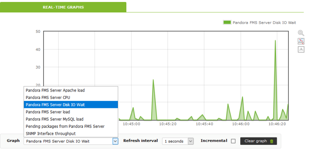Click the Refresh interval label

pos(140,141)
